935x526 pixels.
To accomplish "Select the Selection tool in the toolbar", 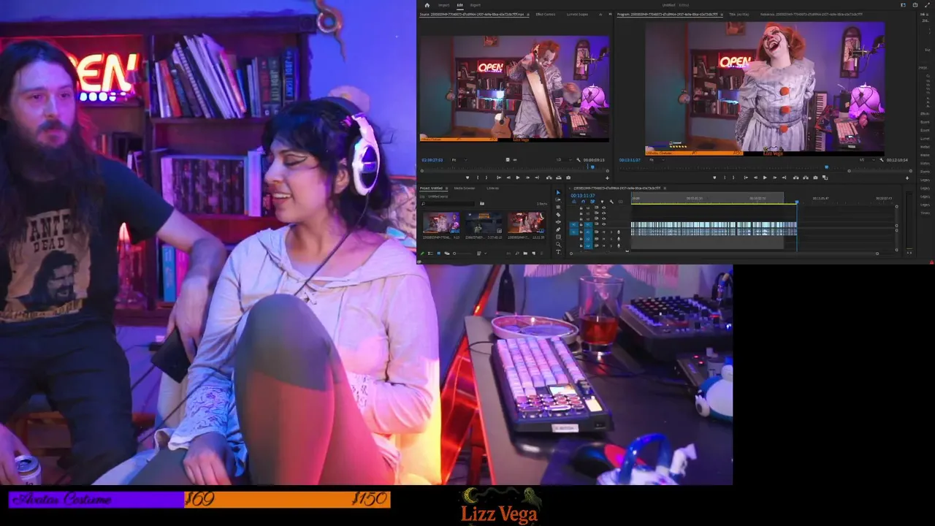I will tap(558, 193).
